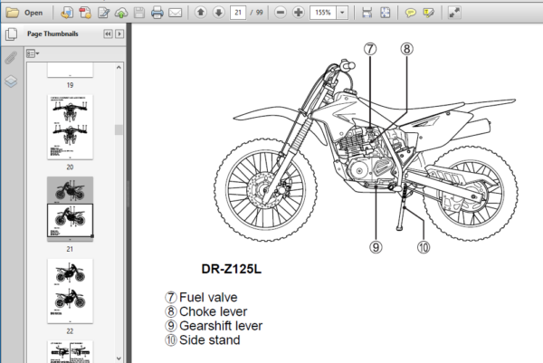The image size is (543, 363).
Task: Open the attachments paperclip panel
Action: point(11,58)
